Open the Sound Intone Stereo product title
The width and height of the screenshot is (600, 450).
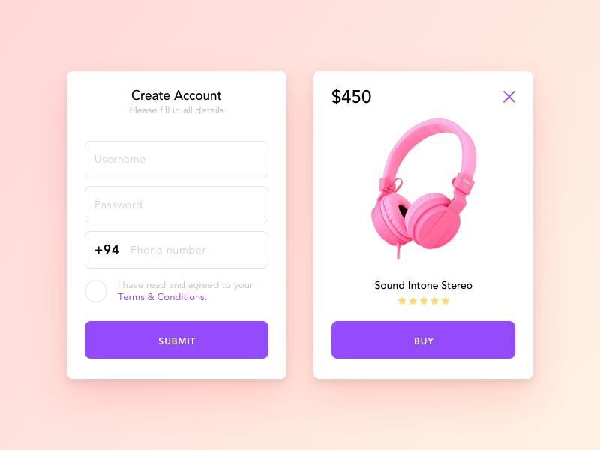423,285
